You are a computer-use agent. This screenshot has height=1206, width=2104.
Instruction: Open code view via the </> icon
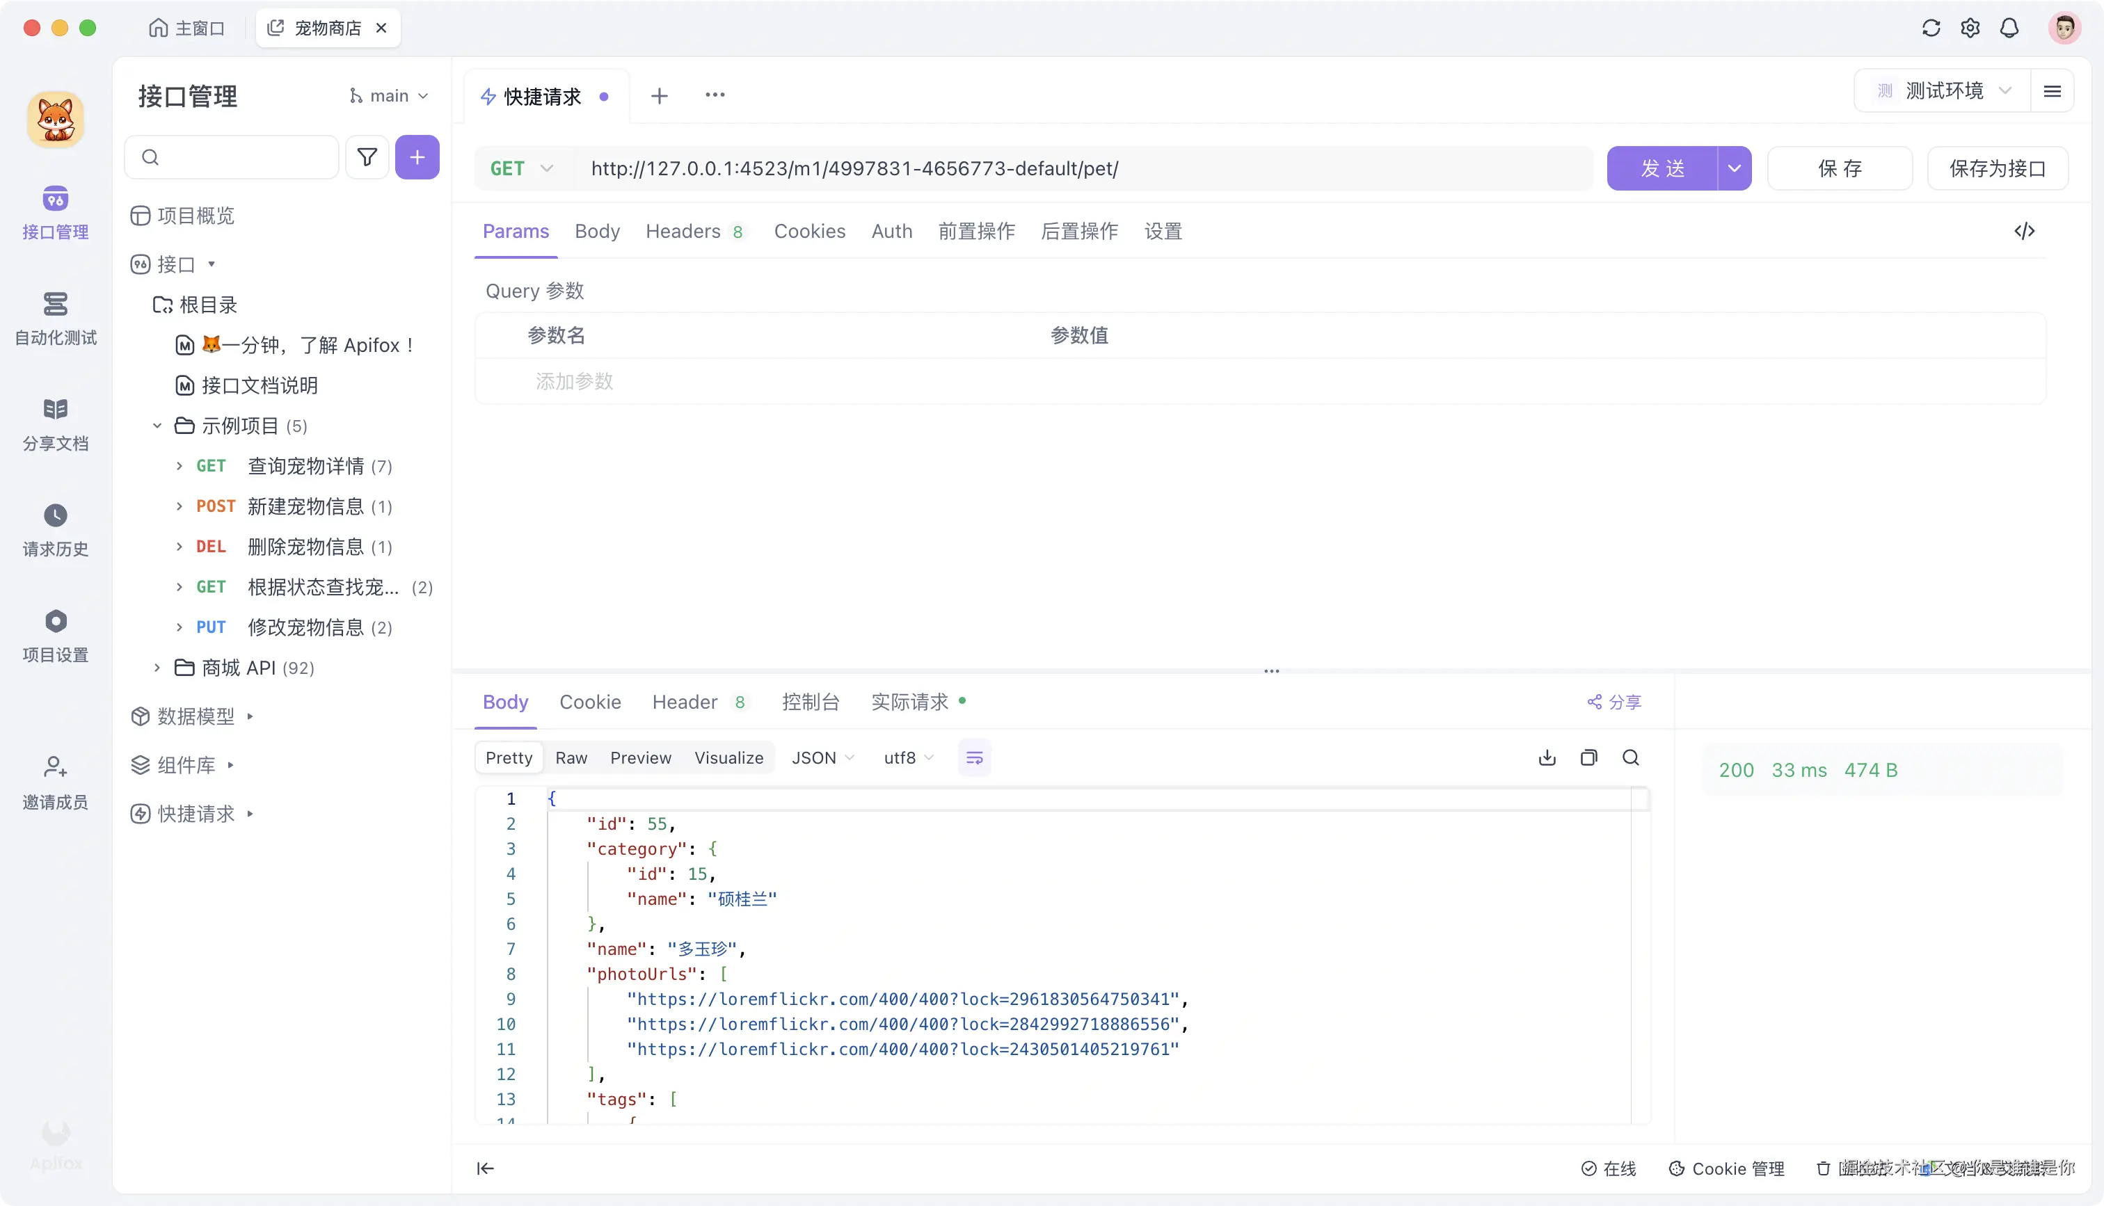[2025, 231]
